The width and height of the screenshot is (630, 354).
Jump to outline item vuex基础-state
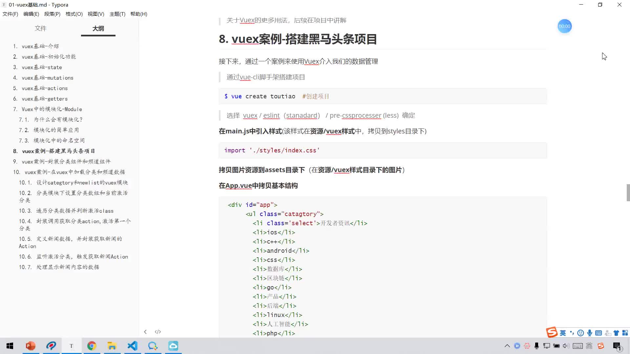(x=42, y=67)
